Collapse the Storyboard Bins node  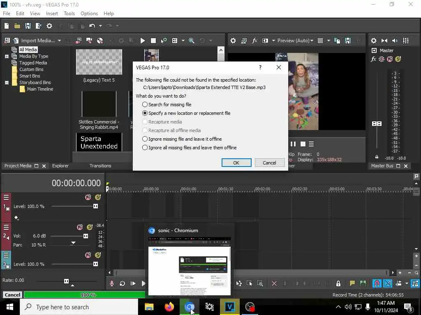pyautogui.click(x=7, y=82)
